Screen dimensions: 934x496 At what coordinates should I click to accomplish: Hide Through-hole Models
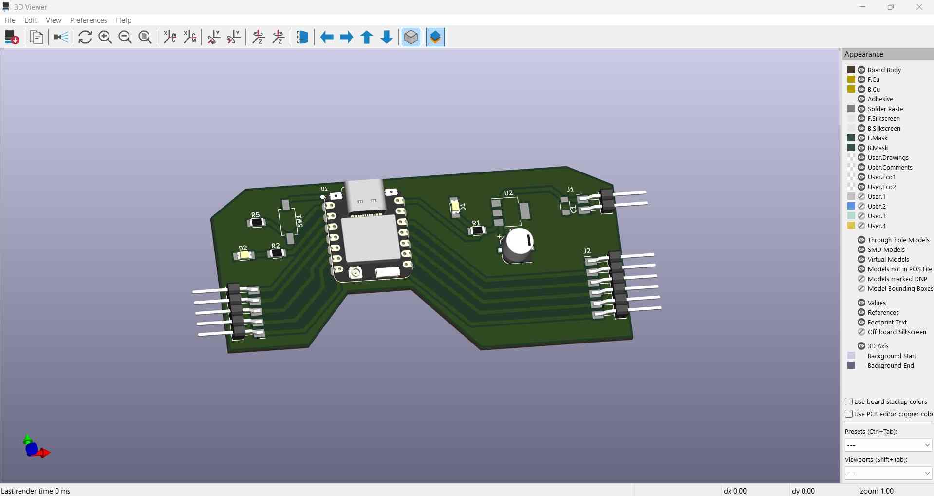[x=861, y=240]
